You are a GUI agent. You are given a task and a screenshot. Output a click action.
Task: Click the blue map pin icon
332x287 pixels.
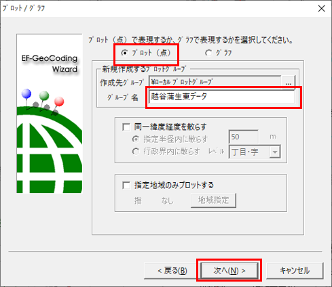[26, 93]
